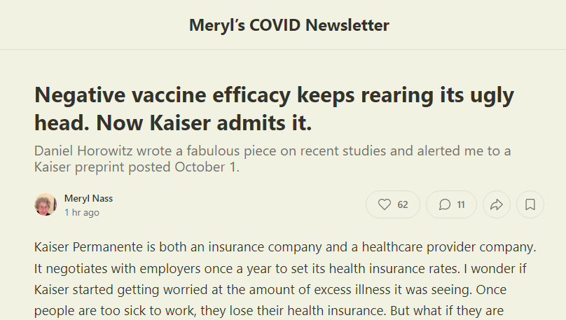Screen dimensions: 566x320
Task: Click the subtitle mentioning Daniel Horowitz
Action: click(x=272, y=151)
